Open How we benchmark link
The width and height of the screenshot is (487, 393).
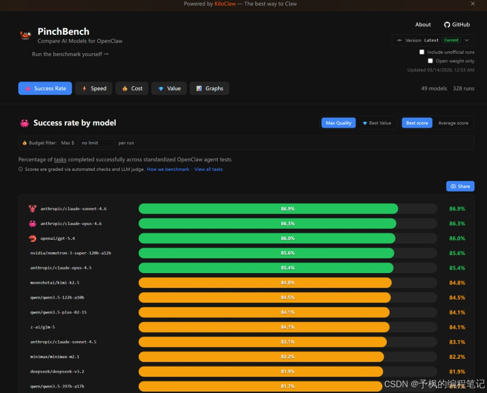[x=168, y=169]
